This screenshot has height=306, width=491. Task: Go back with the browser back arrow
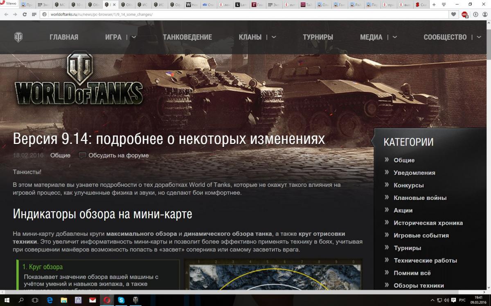(x=5, y=14)
